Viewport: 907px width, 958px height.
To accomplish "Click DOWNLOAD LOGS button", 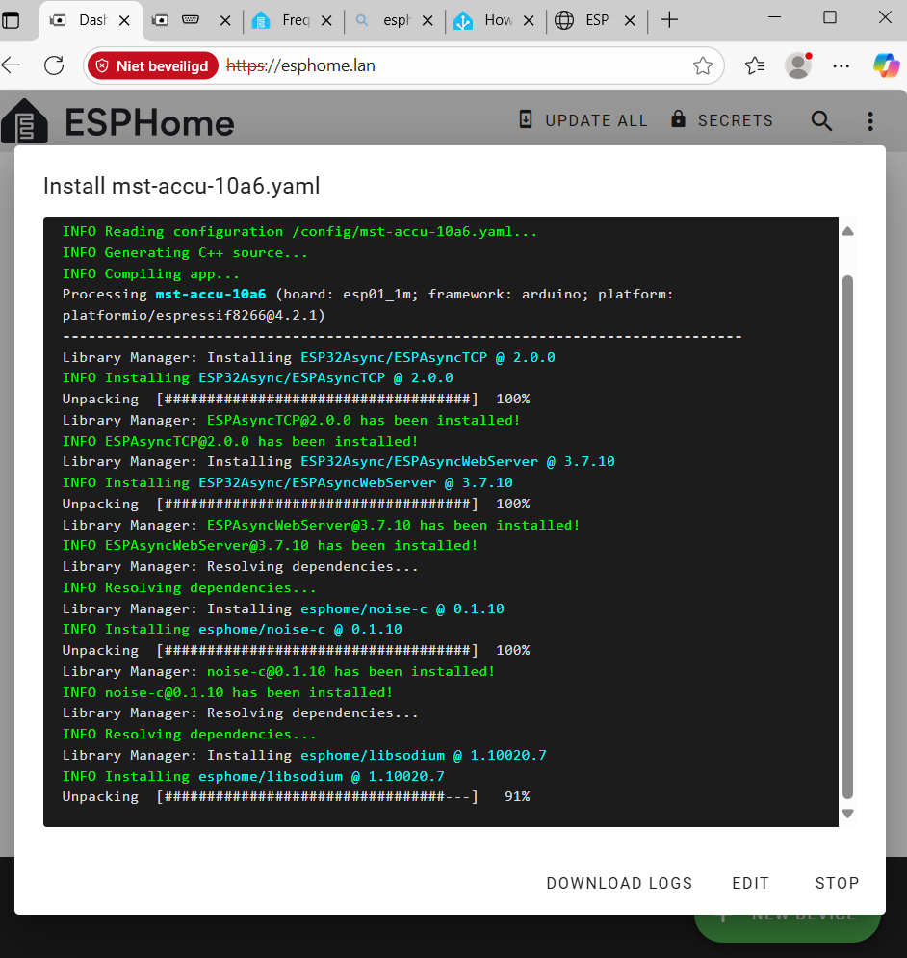I will [x=619, y=883].
